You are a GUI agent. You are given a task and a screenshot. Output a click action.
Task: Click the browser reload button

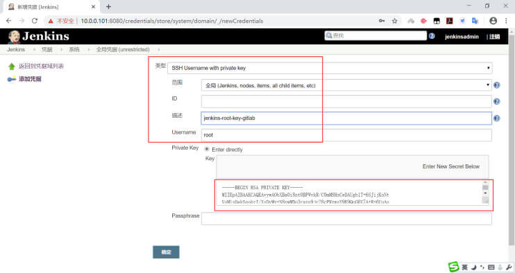35,21
